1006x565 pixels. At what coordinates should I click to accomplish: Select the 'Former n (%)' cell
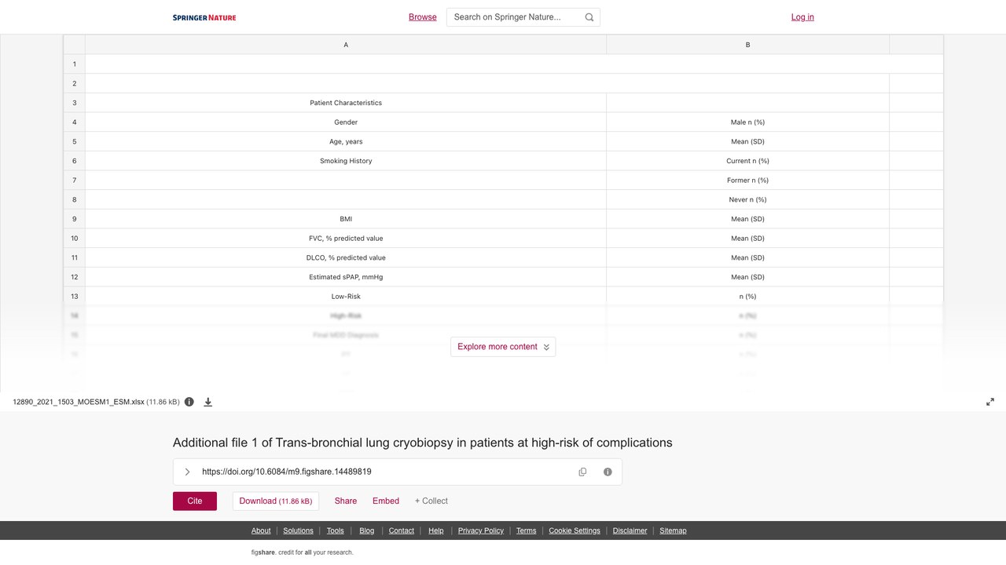click(x=747, y=180)
